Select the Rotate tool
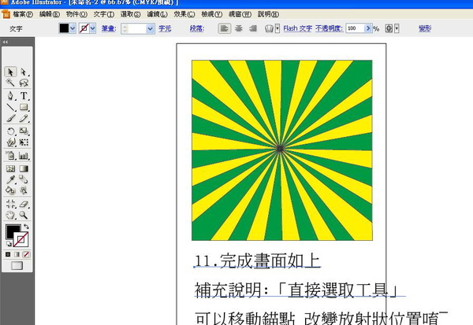 tap(10, 131)
